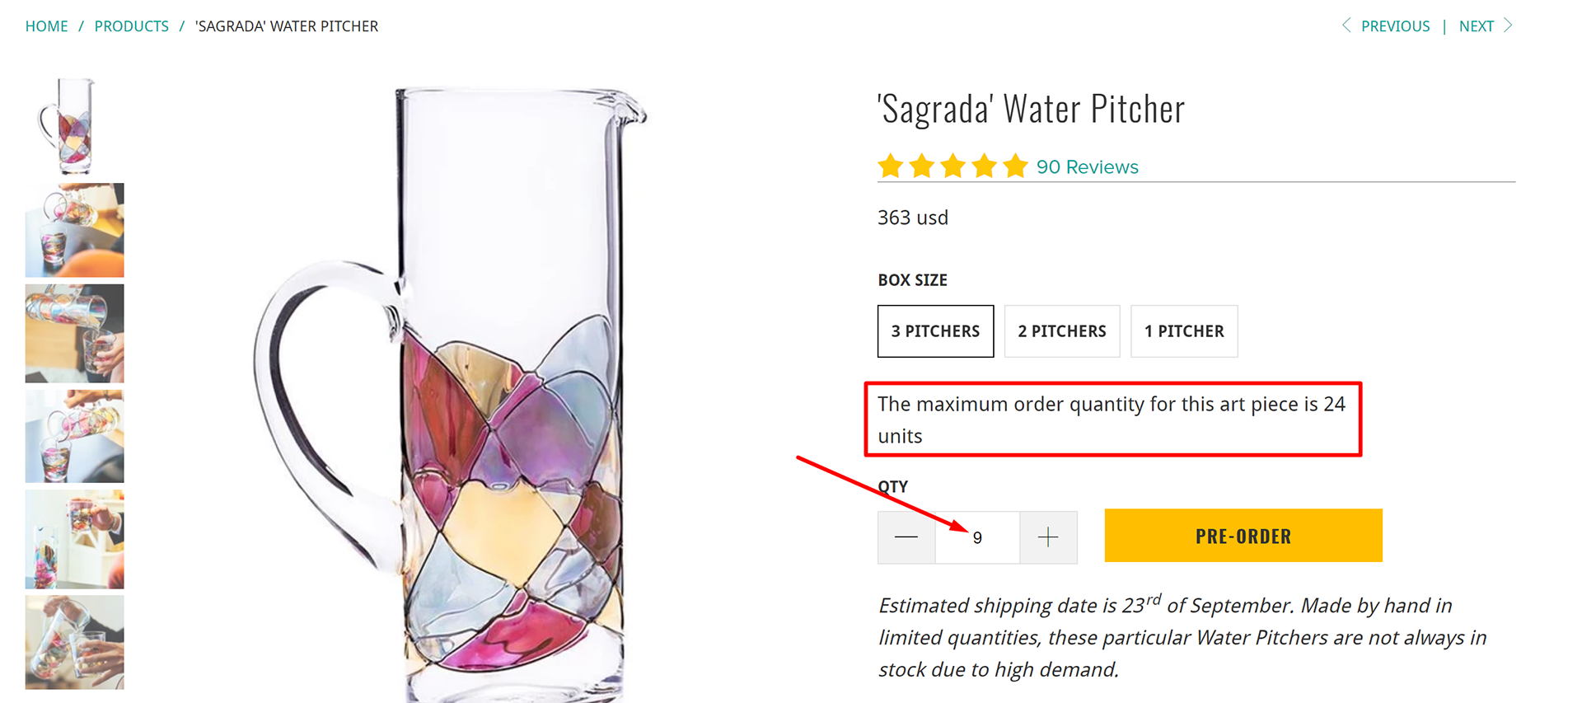Viewport: 1582px width, 703px height.
Task: Click the quantity input field showing 9
Action: [x=977, y=537]
